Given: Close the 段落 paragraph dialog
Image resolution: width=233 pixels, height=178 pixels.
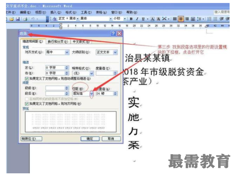Looking at the screenshot, I should (x=119, y=34).
